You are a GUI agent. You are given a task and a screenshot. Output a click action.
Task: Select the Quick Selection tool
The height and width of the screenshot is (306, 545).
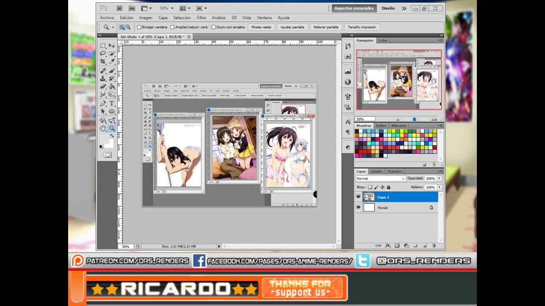point(112,54)
